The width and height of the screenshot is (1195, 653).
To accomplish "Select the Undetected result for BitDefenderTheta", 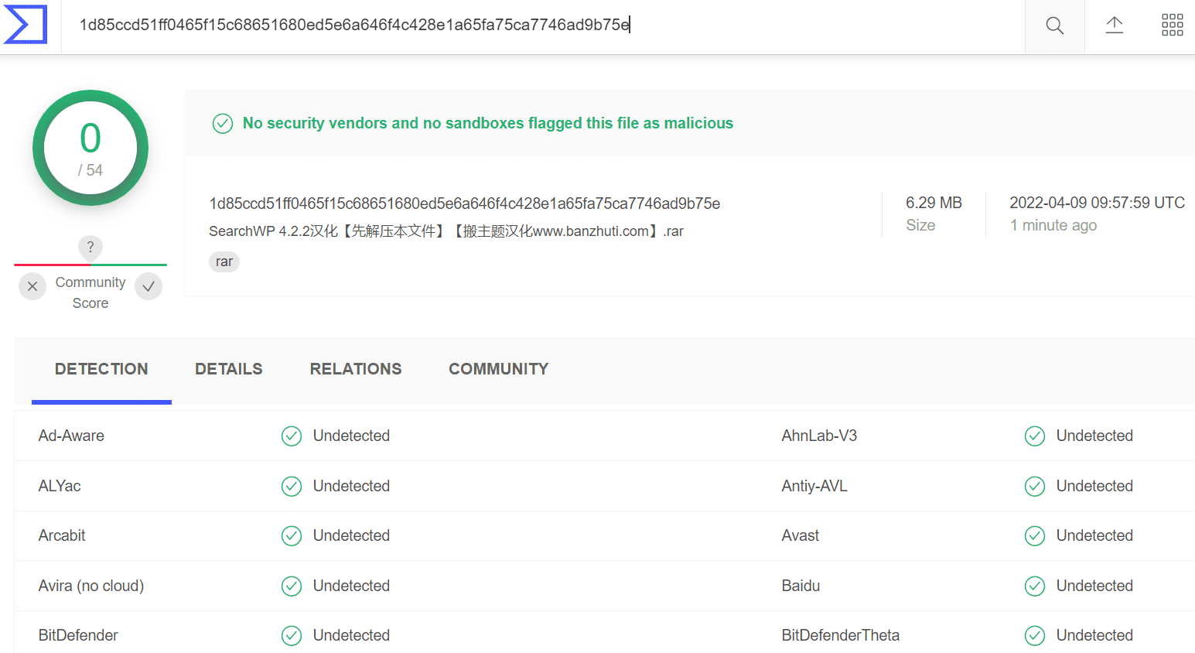I will coord(1094,635).
